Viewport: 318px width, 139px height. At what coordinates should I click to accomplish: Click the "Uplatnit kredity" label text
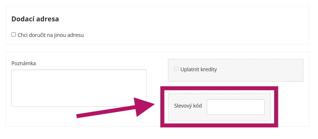point(198,69)
